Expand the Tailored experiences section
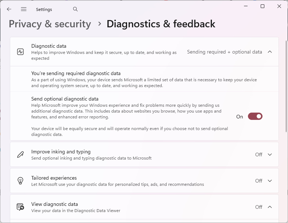The height and width of the screenshot is (223, 288). tap(270, 181)
